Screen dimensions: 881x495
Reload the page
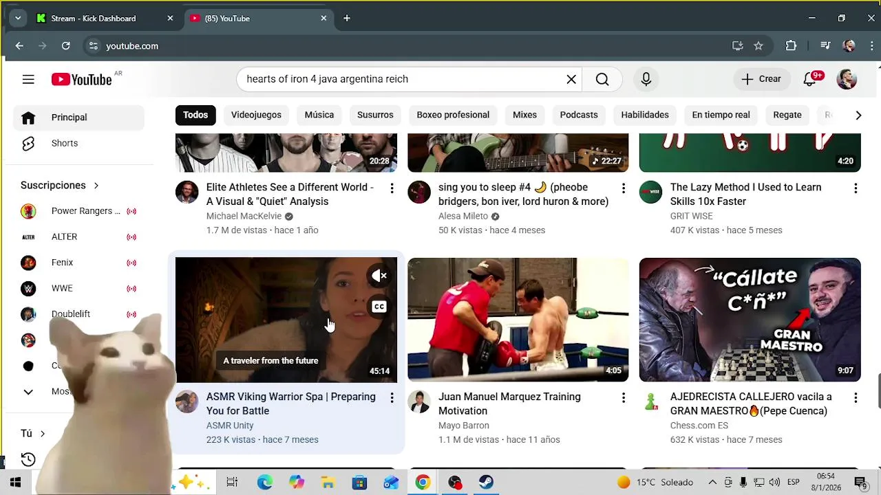click(x=65, y=46)
